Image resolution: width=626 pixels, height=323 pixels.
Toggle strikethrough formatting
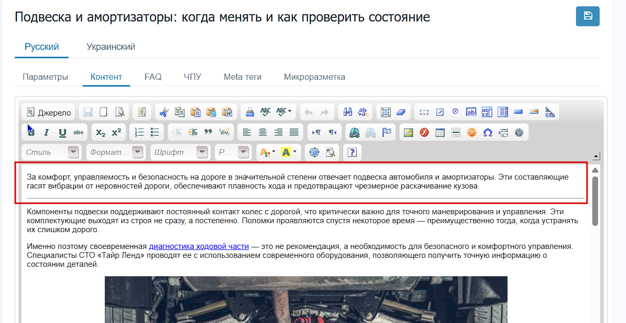(78, 132)
